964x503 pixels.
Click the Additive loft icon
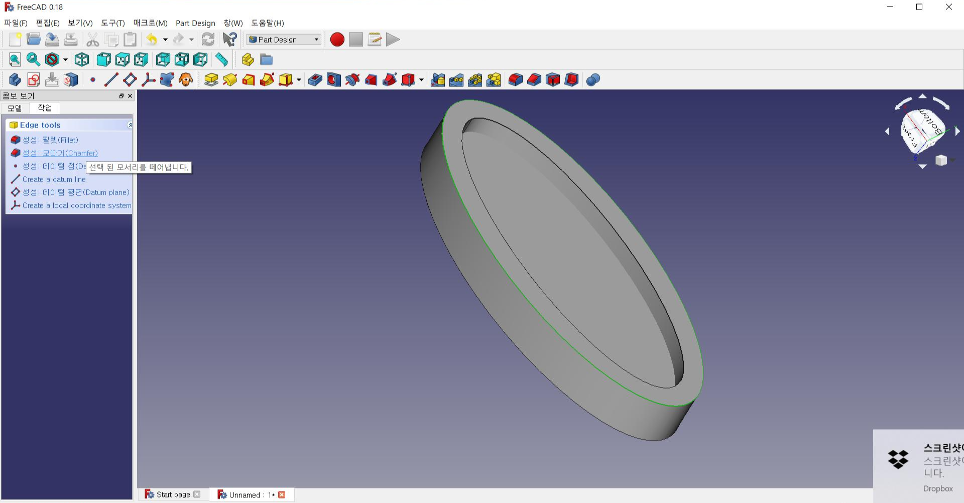[x=249, y=79]
